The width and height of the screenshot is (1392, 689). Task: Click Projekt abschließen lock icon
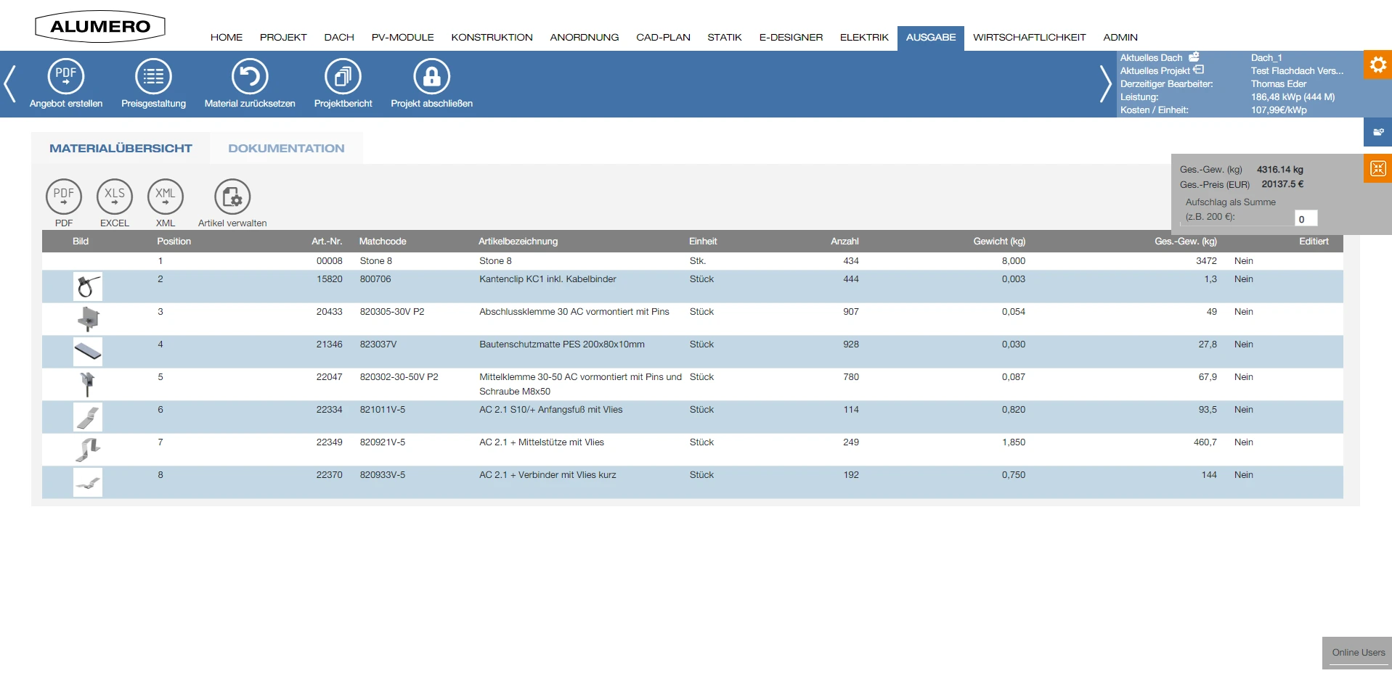[431, 76]
